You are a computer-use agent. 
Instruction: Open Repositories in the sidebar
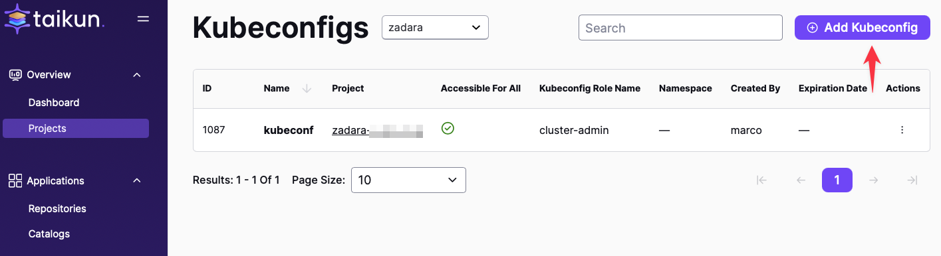(x=57, y=209)
